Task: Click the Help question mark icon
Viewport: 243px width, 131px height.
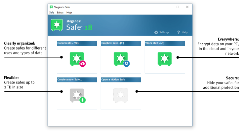Action: (x=179, y=32)
